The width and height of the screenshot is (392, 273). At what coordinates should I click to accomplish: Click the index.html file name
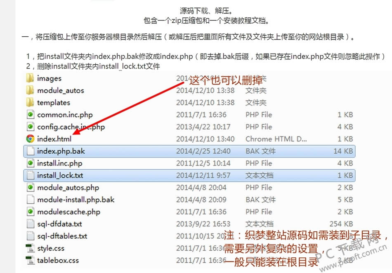[54, 139]
